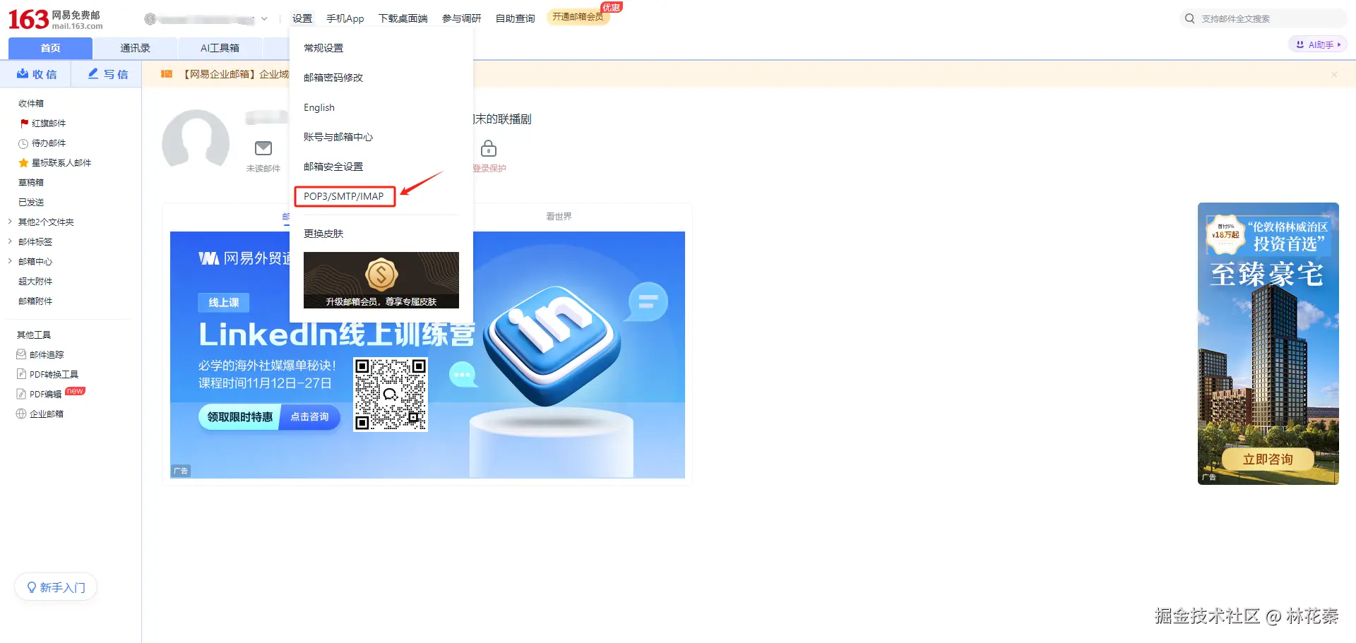Viewport: 1356px width, 643px height.
Task: Switch to the 通讯录 tab
Action: click(x=135, y=47)
